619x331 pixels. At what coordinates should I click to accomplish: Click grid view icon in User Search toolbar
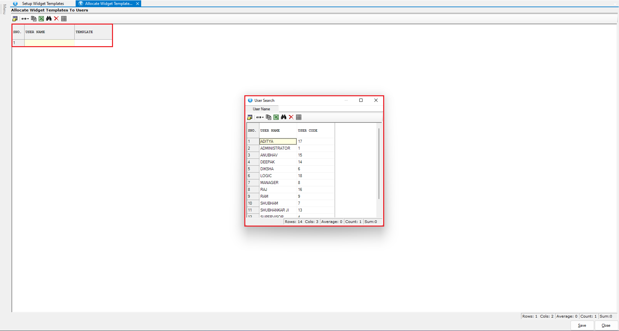[x=299, y=117]
